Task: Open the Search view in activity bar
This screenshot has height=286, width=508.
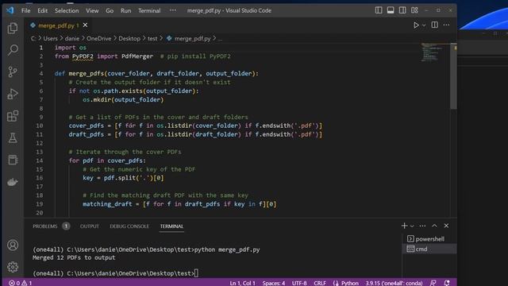Action: [13, 50]
